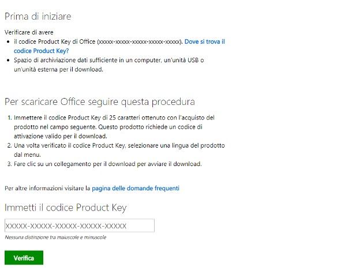The width and height of the screenshot is (352, 271).
Task: Click the "Immetti il codice Product Key" heading
Action: pyautogui.click(x=65, y=208)
